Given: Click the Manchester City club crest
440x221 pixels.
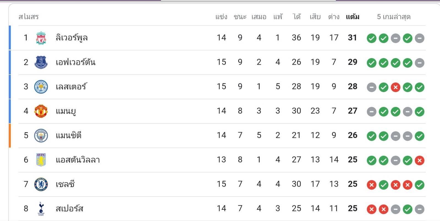Looking at the screenshot, I should pos(41,135).
